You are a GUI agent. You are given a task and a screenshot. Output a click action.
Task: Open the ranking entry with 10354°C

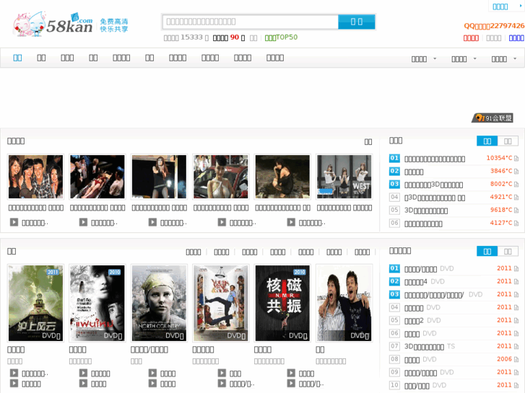(434, 159)
